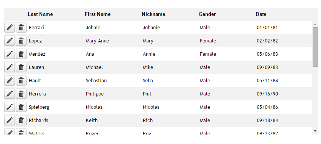Click the Gender column header
Viewport: 321px width, 144px height.
(x=207, y=14)
